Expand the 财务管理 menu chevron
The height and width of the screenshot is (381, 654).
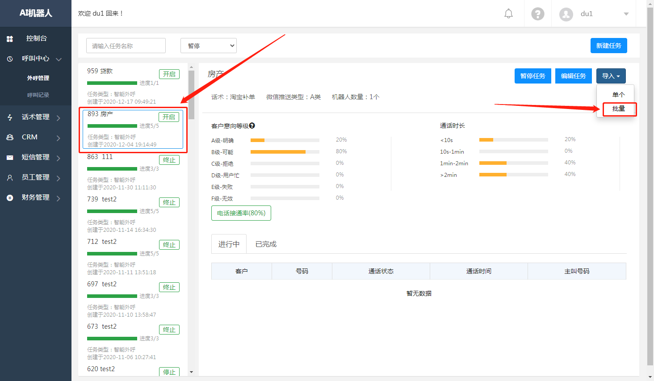tap(59, 198)
